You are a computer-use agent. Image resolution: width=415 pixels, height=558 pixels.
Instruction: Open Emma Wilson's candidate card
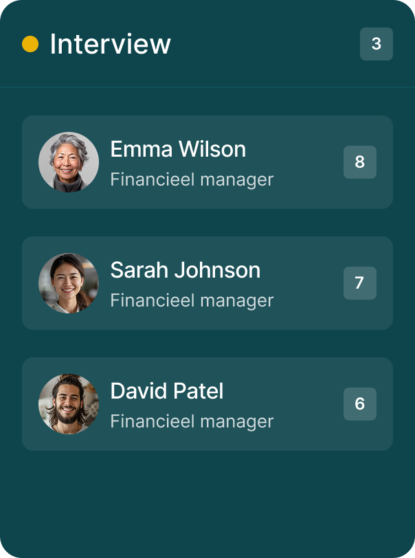(x=207, y=162)
